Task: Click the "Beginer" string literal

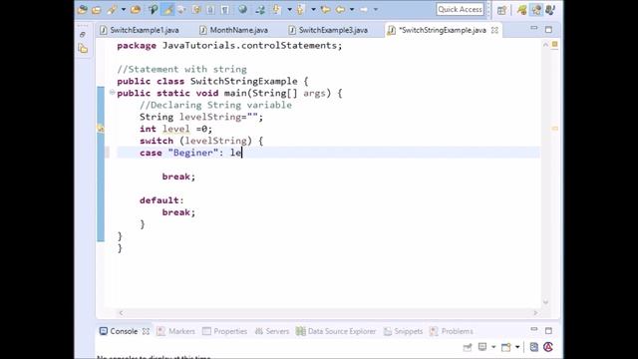Action: (x=192, y=153)
